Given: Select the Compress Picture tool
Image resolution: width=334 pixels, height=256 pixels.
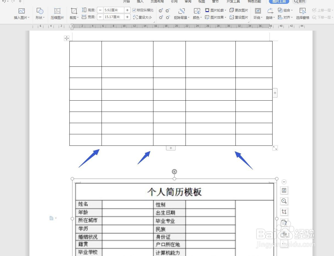Looking at the screenshot, I should click(57, 13).
